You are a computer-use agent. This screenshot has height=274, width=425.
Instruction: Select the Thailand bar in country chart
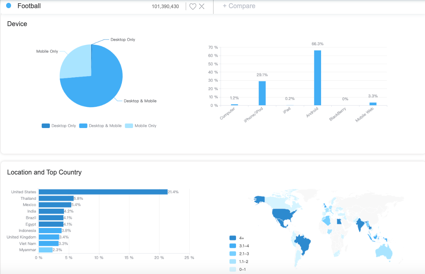tap(56, 198)
